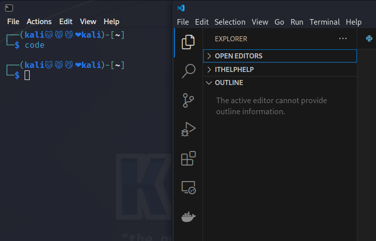Click the 'code' command text in terminal
Screen dimensions: 376x241
pyautogui.click(x=35, y=45)
